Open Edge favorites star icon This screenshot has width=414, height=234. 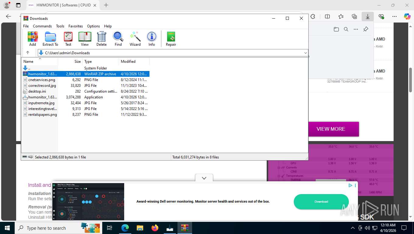[341, 16]
